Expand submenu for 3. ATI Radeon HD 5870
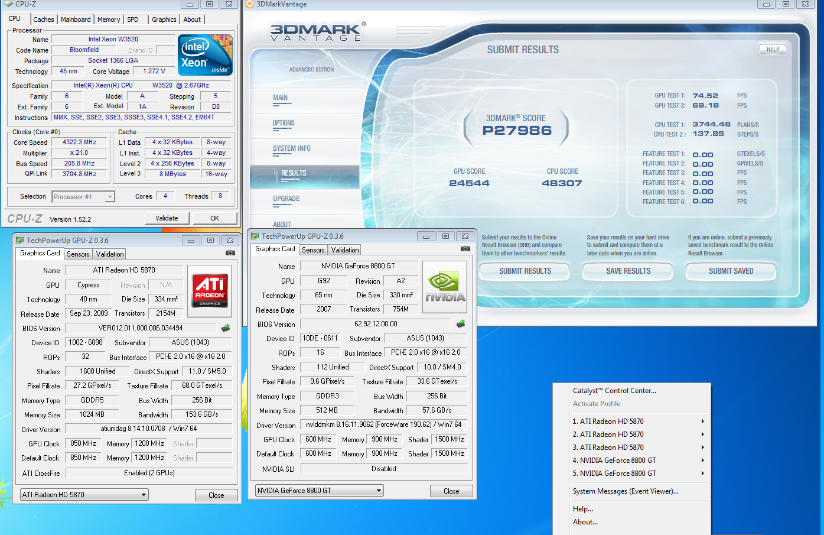The width and height of the screenshot is (824, 535). [703, 448]
